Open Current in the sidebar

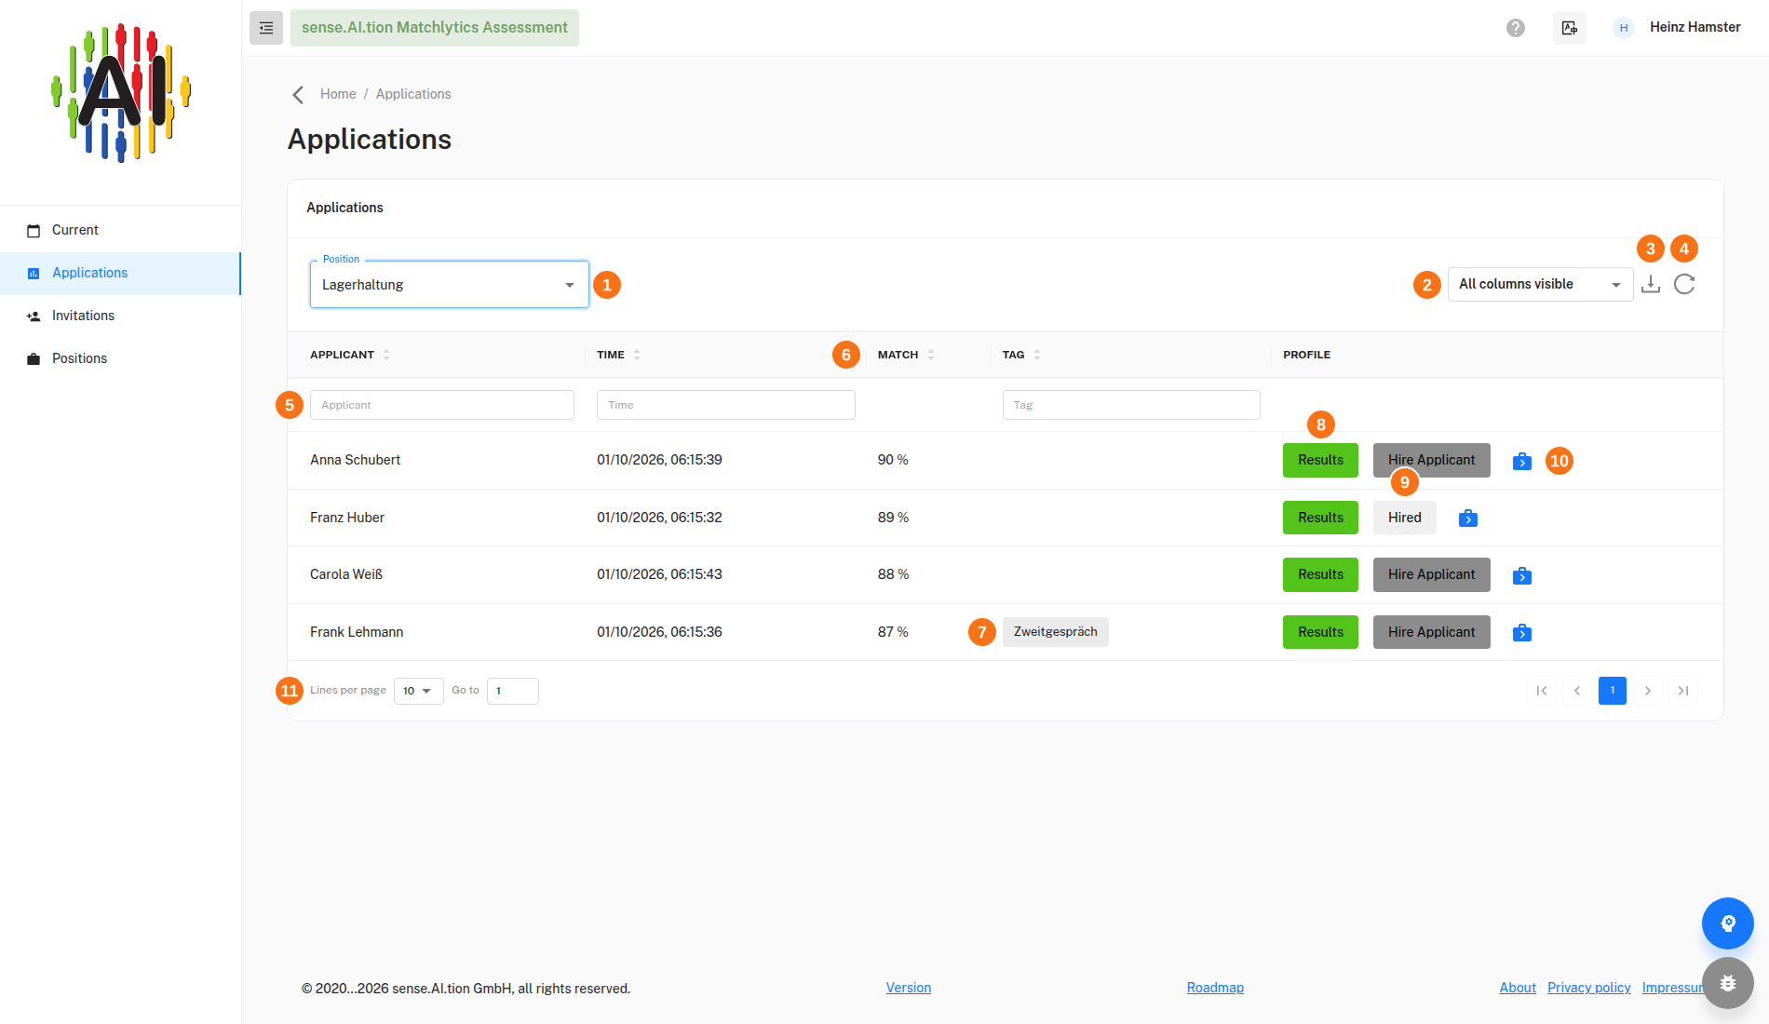(x=121, y=230)
